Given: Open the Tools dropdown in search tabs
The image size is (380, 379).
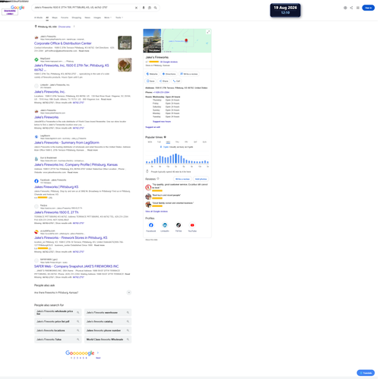Looking at the screenshot, I should click(x=119, y=18).
